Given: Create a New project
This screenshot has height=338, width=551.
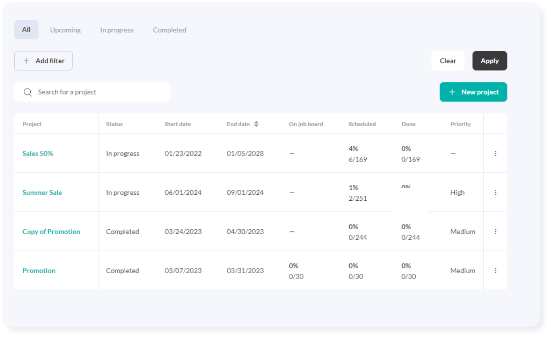Looking at the screenshot, I should coord(473,92).
